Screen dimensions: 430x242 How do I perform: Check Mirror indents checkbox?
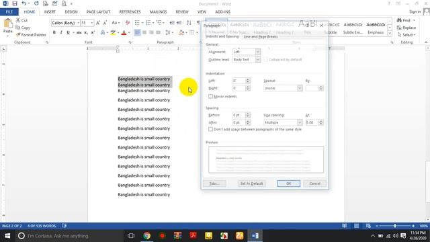coord(210,96)
